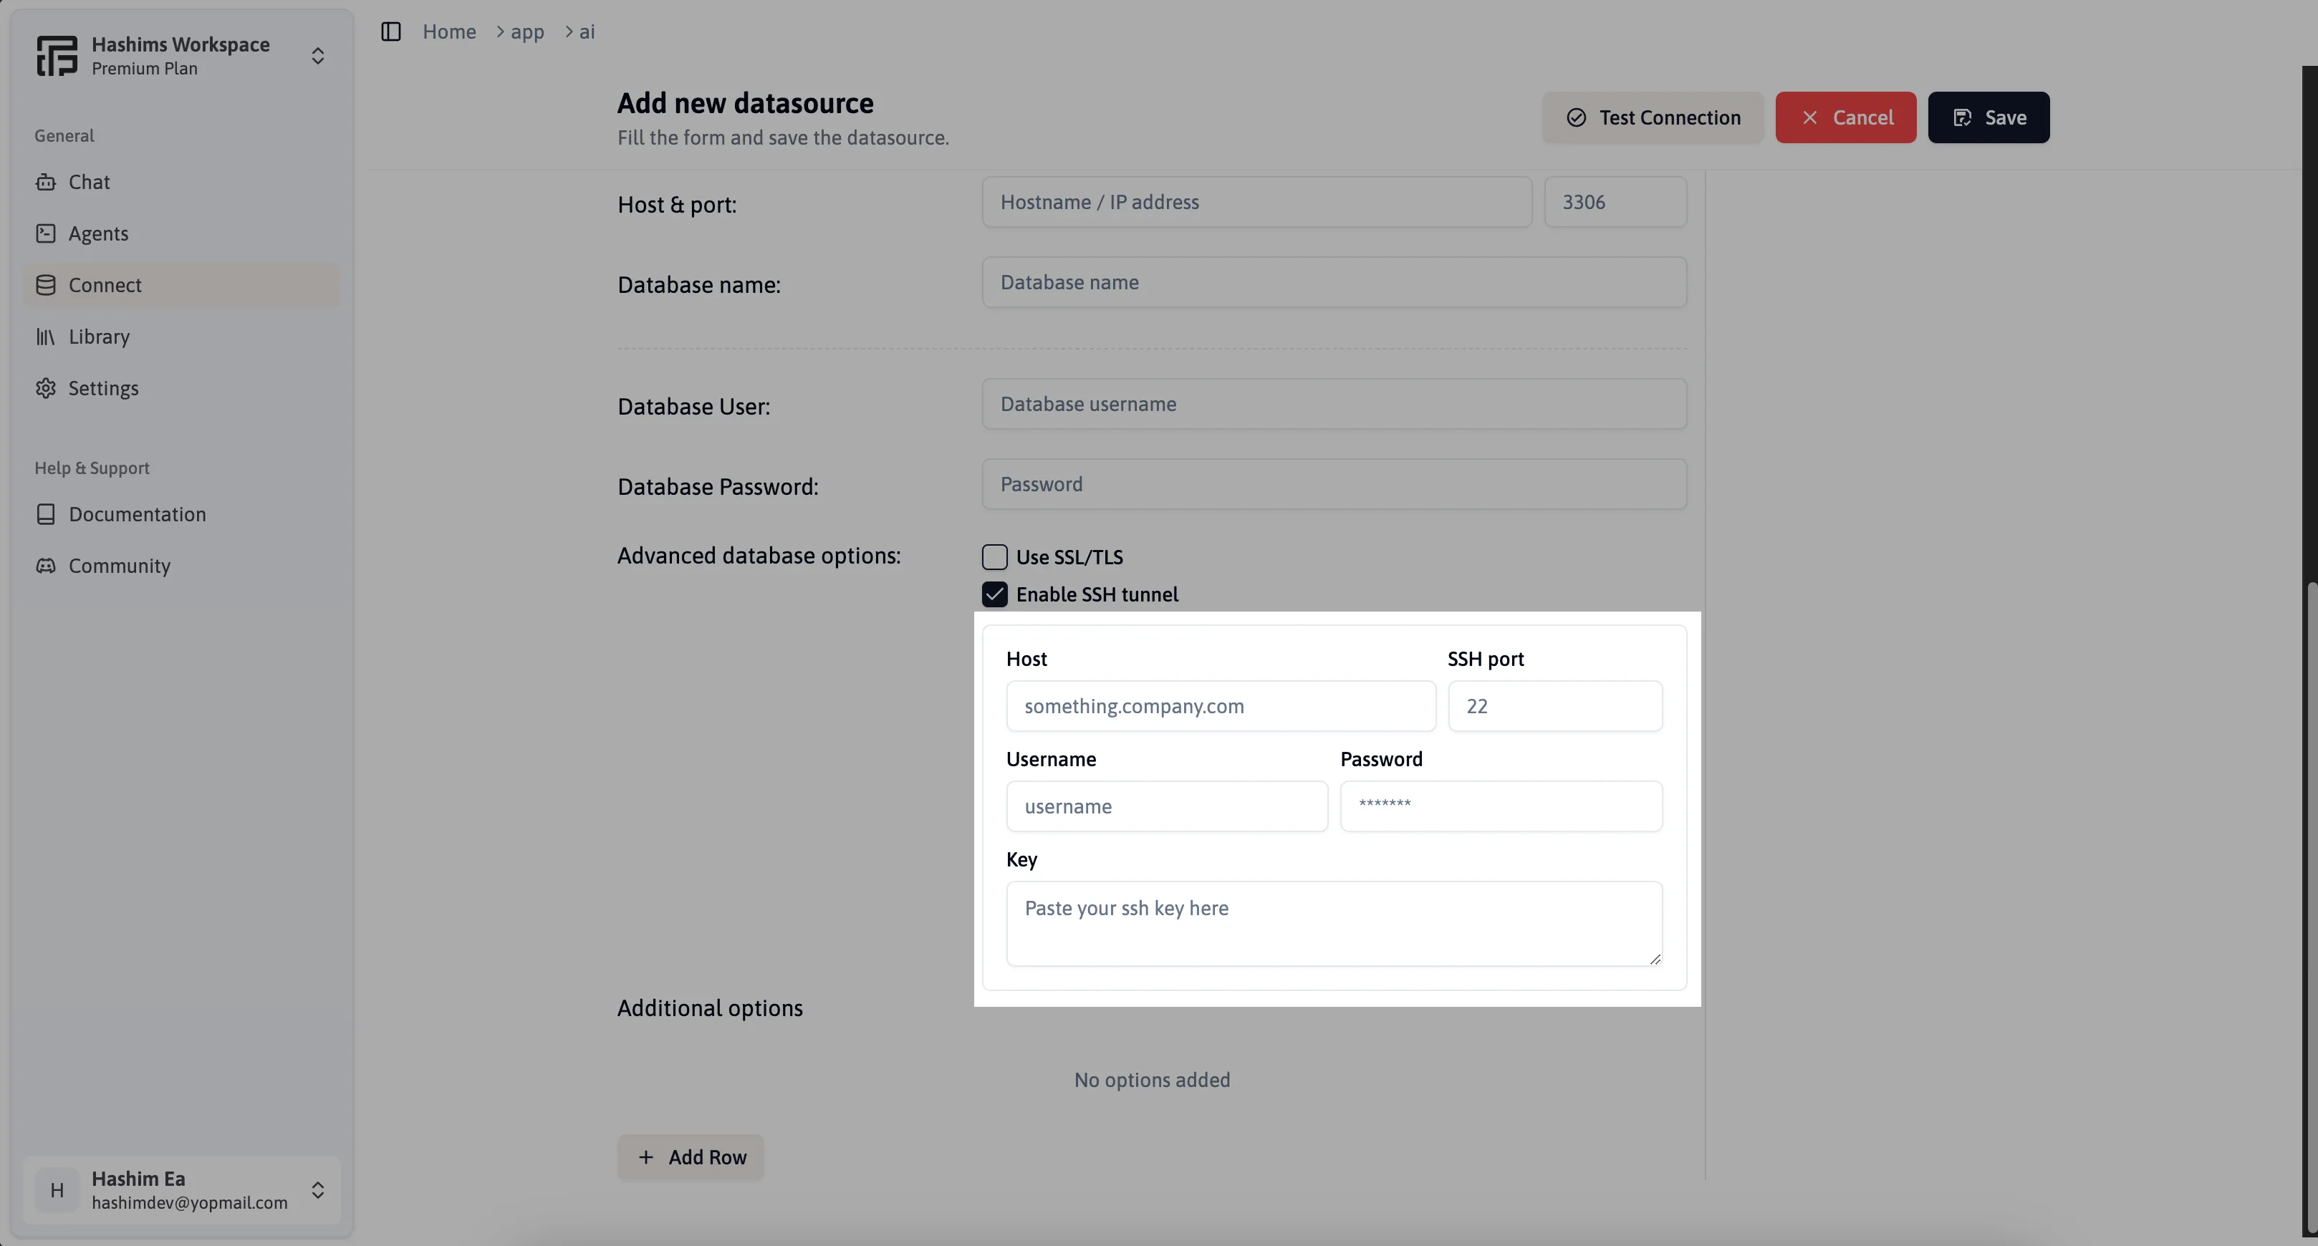The image size is (2318, 1246).
Task: Click the Test Connection check icon
Action: (x=1577, y=117)
